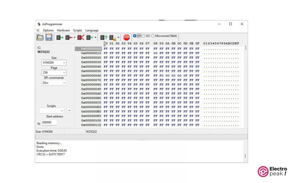The width and height of the screenshot is (293, 183).
Task: Click the AsProgrammer title bar app icon
Action: click(39, 24)
